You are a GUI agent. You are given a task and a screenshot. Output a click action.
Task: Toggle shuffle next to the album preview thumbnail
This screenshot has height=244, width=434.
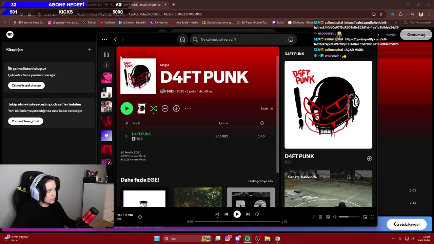(154, 108)
